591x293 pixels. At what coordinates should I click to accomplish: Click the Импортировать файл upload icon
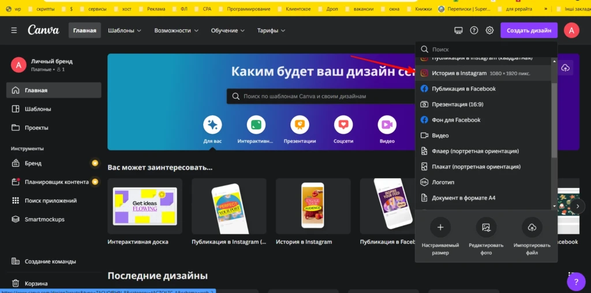pyautogui.click(x=532, y=227)
